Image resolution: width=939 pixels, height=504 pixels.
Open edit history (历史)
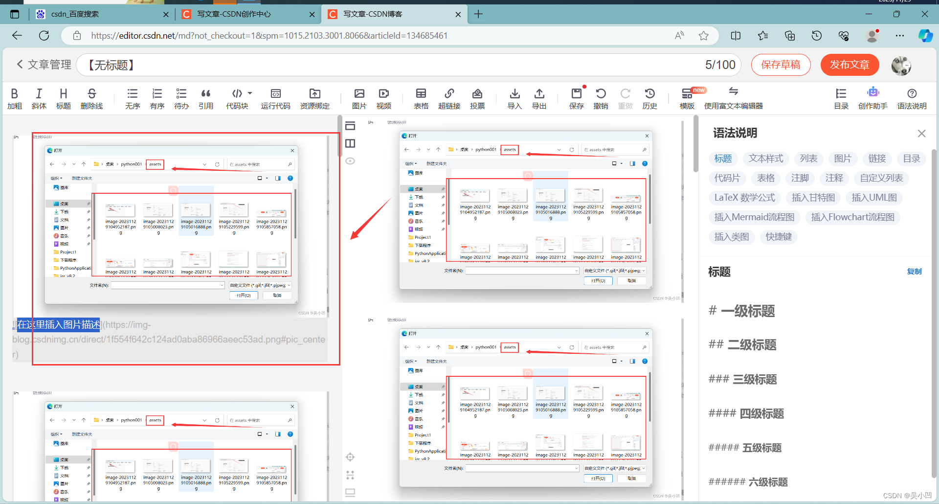click(650, 98)
